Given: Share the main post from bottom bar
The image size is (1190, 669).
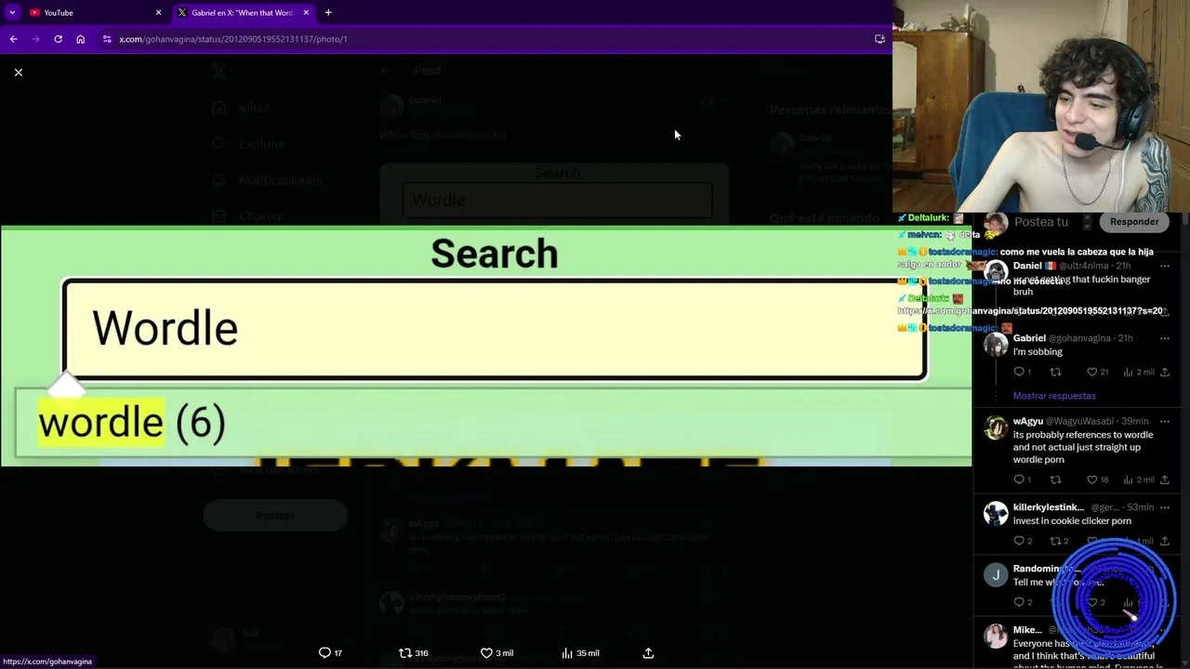Looking at the screenshot, I should click(x=648, y=653).
